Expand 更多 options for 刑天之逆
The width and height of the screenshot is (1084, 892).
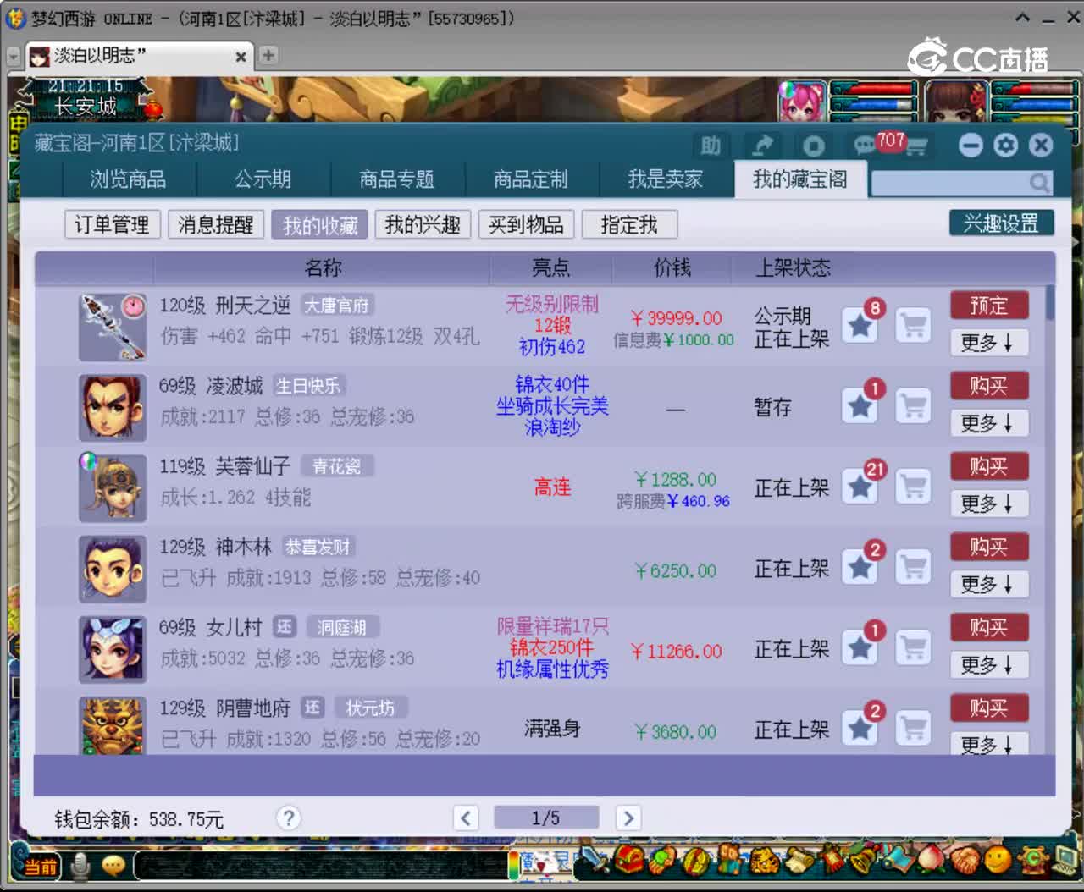point(988,342)
